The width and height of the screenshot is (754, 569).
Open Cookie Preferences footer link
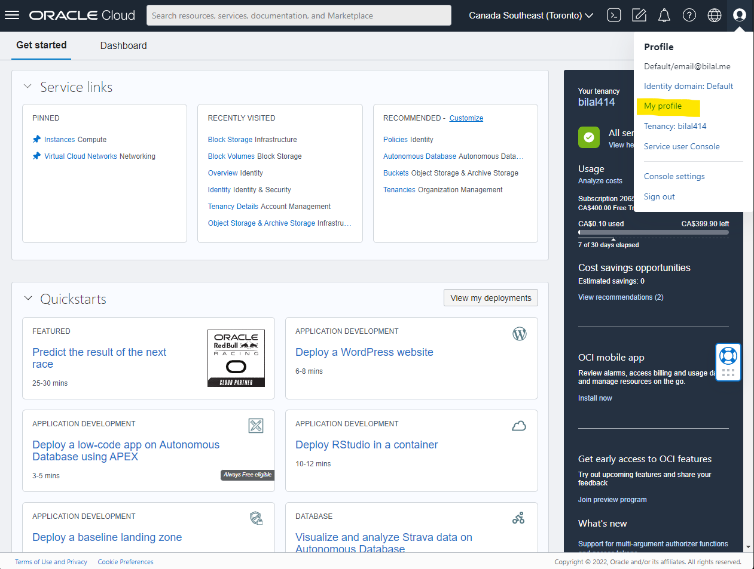click(126, 562)
